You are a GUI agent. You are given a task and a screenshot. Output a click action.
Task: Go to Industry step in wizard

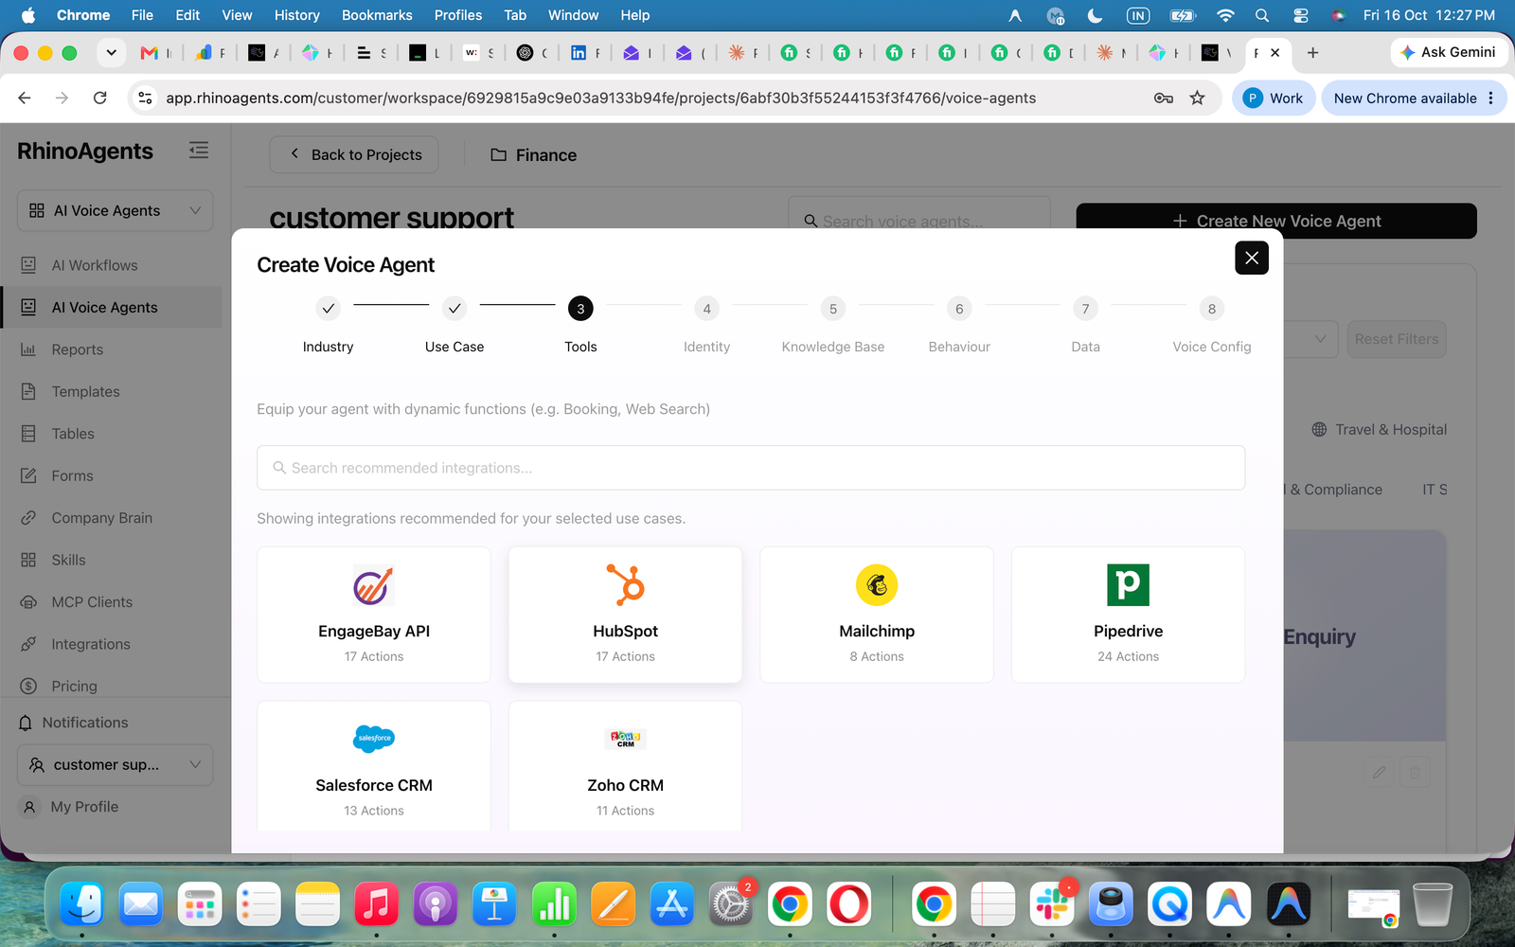coord(328,324)
